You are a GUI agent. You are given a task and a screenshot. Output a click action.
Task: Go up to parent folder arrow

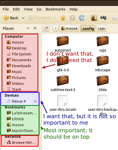click(x=63, y=18)
